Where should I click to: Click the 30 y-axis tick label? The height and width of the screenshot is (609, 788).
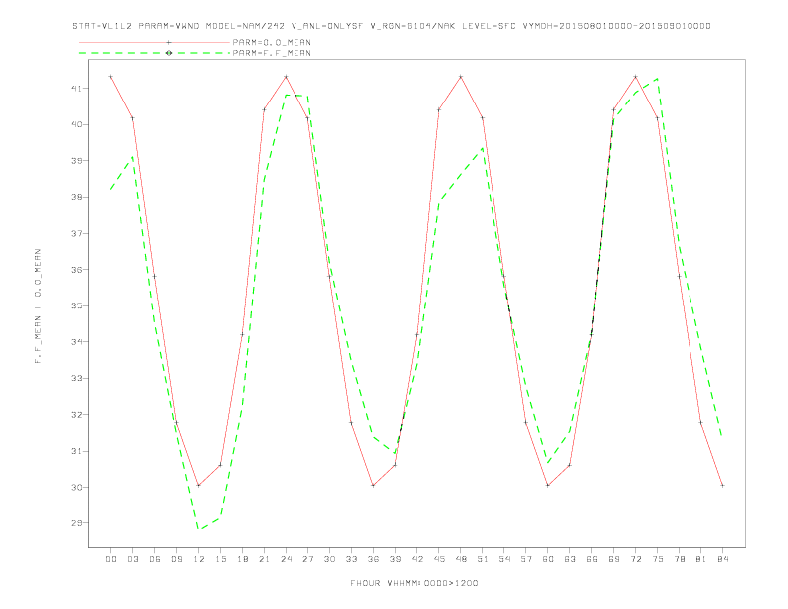(x=76, y=487)
